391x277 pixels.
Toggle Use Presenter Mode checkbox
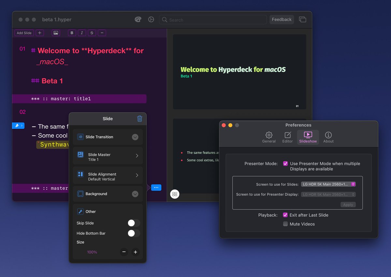point(285,164)
